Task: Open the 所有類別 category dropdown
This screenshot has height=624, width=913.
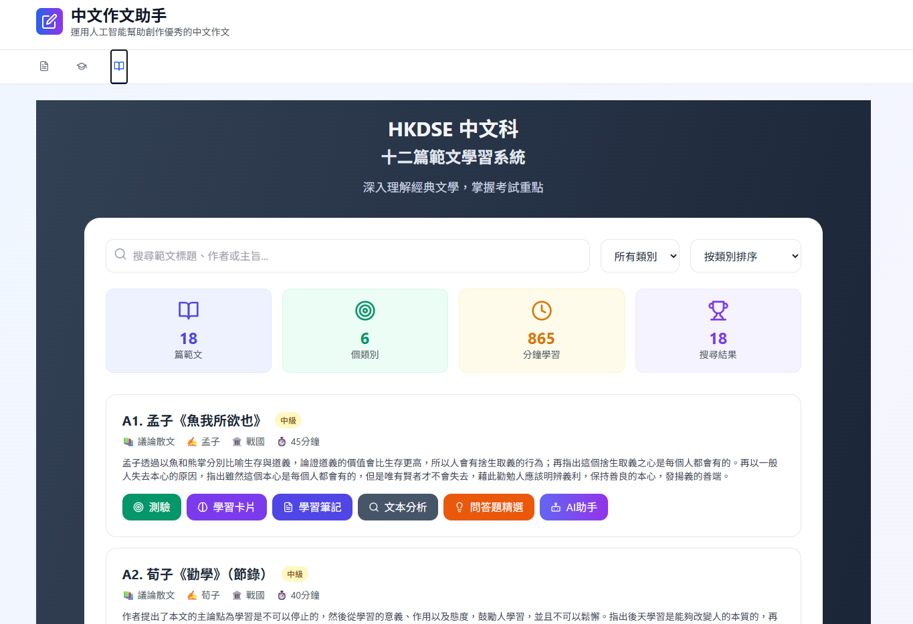Action: click(x=640, y=256)
